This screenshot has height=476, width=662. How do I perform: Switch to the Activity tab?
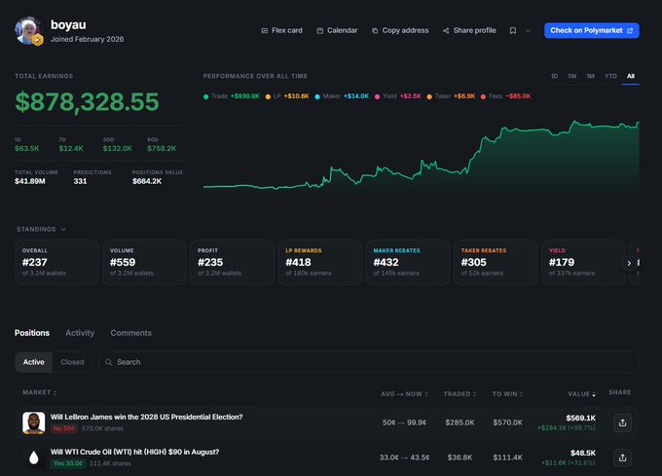80,333
